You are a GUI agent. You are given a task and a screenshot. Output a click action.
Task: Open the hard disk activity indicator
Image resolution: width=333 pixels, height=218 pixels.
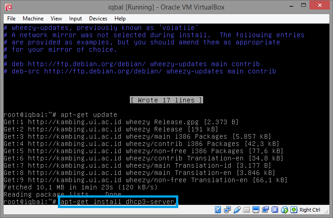[218, 210]
